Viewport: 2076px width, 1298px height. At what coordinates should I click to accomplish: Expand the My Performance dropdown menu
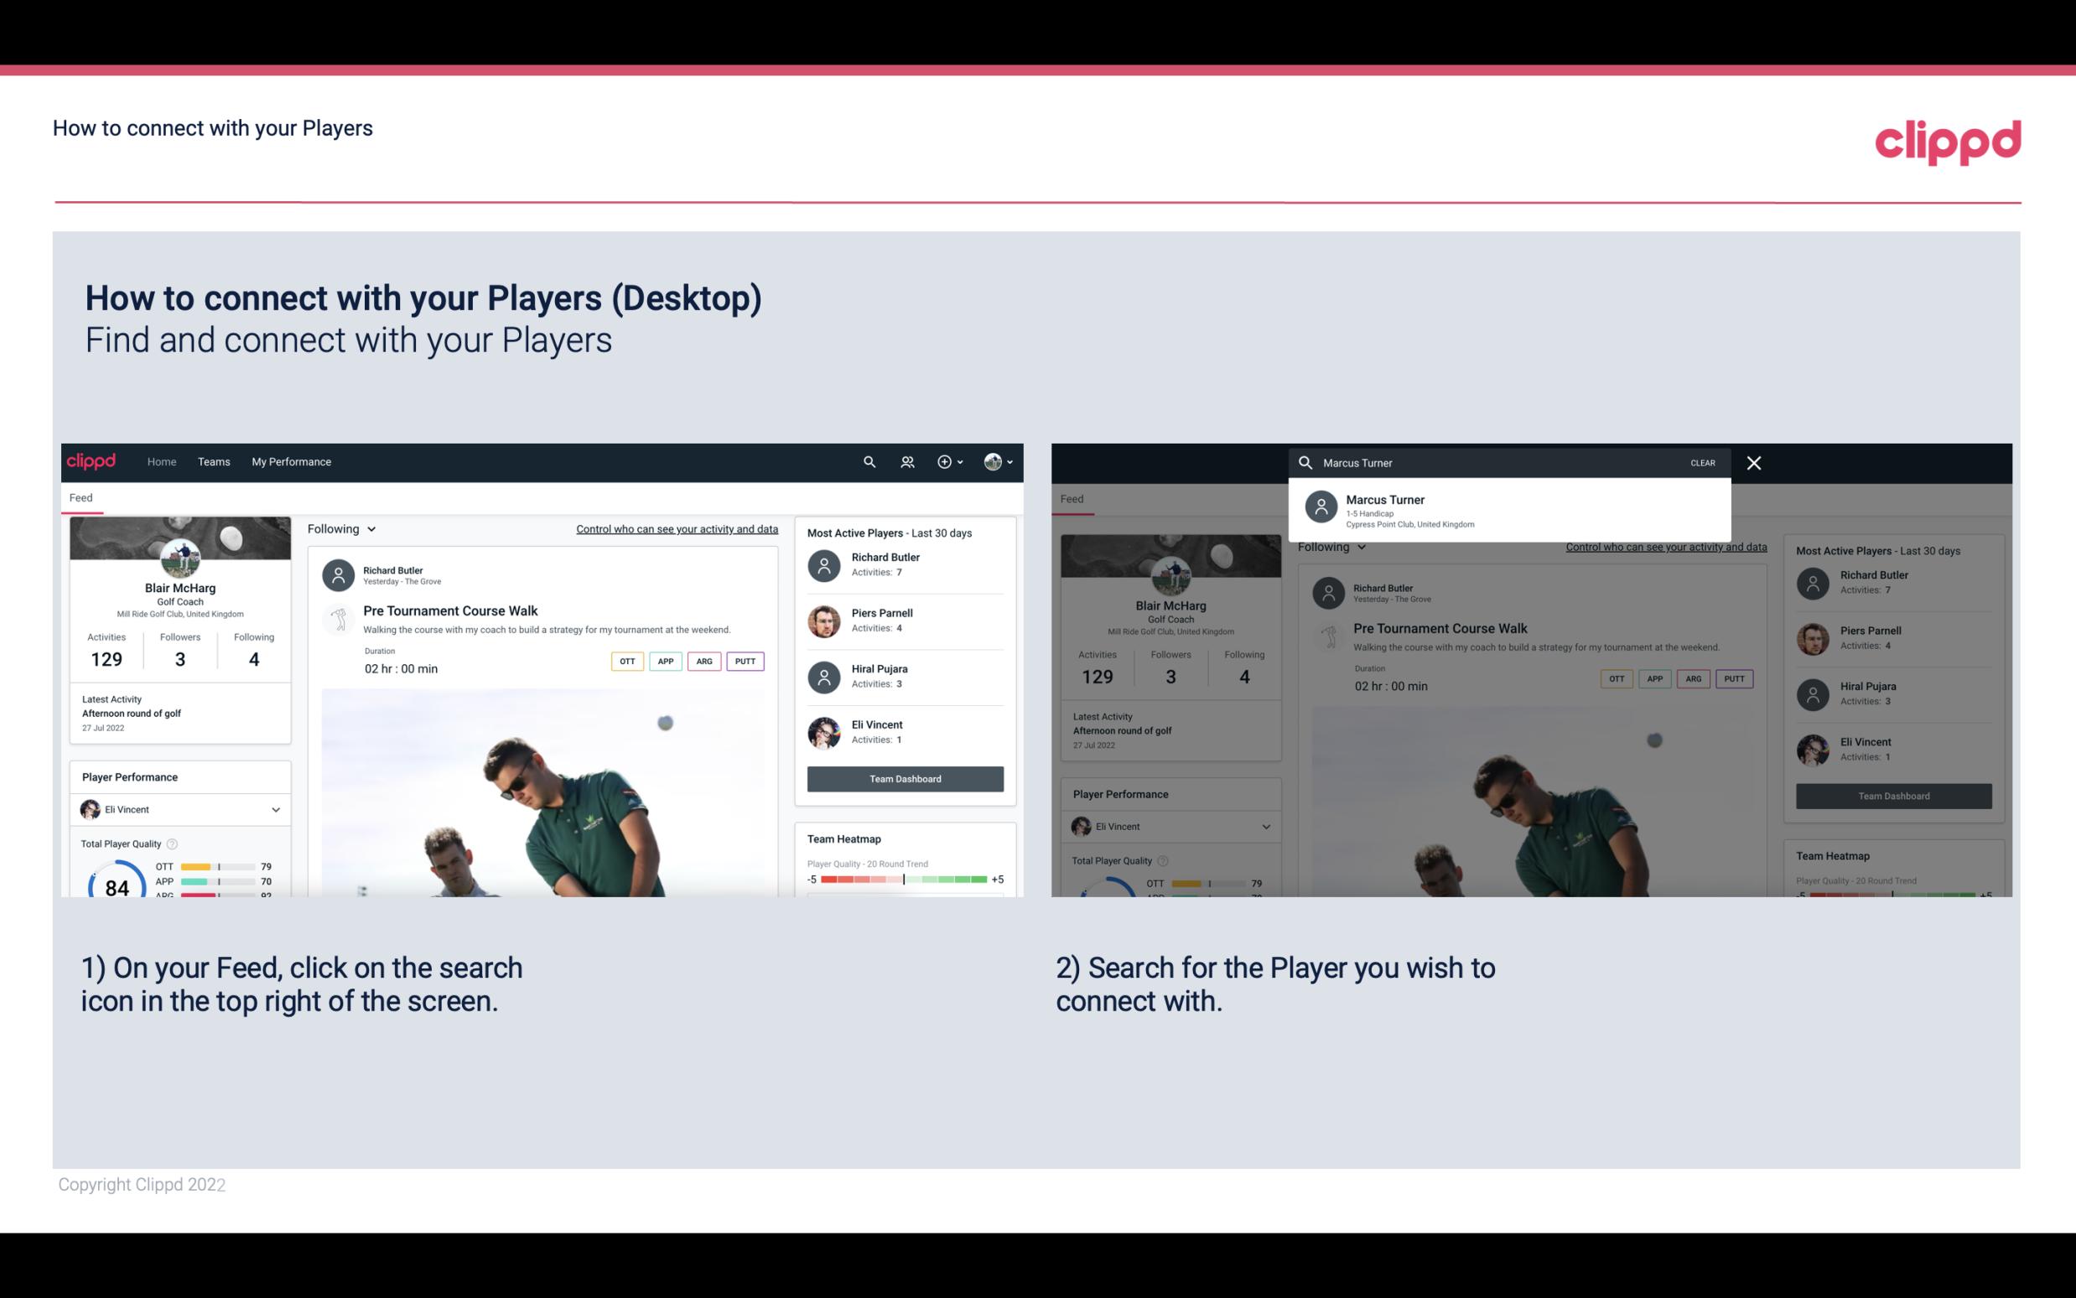[290, 460]
